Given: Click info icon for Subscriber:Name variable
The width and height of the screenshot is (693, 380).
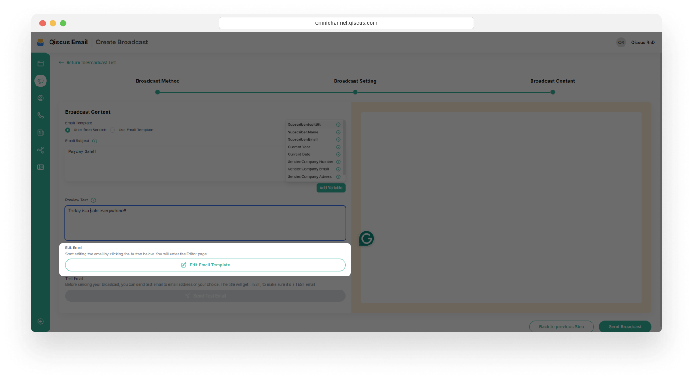Looking at the screenshot, I should pyautogui.click(x=338, y=132).
